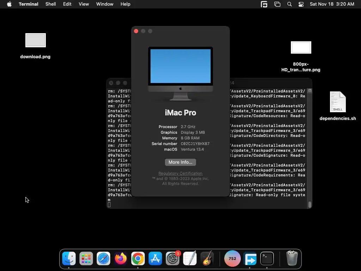Open the Shell menu
This screenshot has height=271, width=361.
[51, 4]
